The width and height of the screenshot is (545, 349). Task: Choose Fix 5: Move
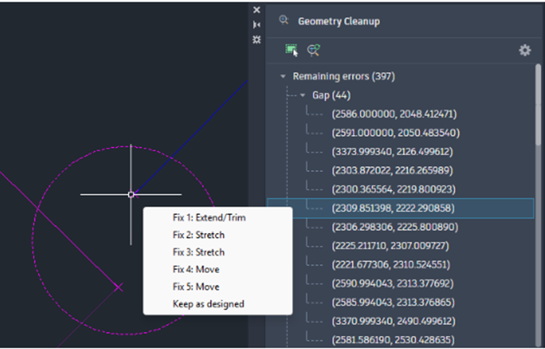tap(196, 287)
